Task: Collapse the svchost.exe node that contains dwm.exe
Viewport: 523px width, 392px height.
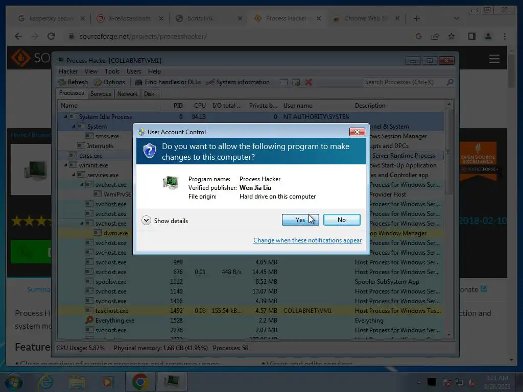Action: pos(82,224)
